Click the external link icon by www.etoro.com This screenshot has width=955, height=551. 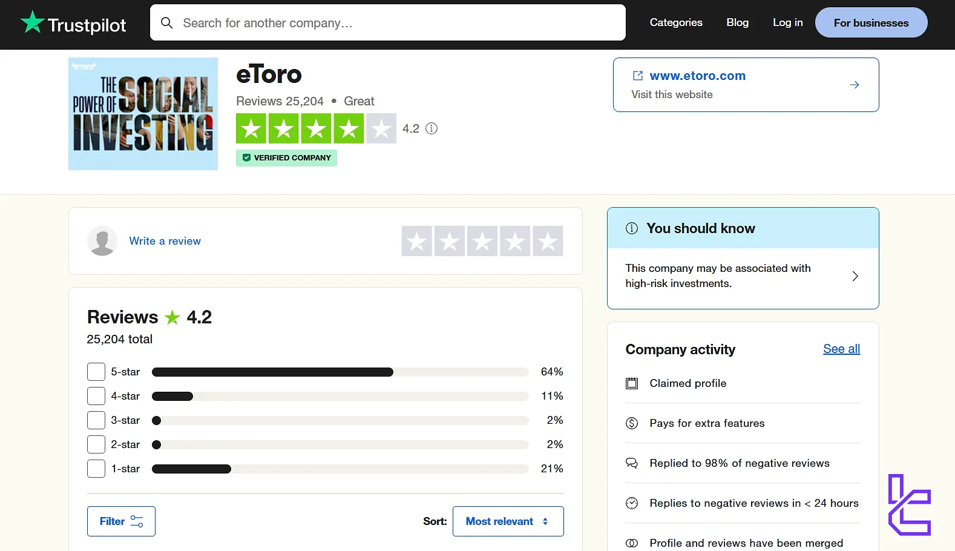pyautogui.click(x=638, y=76)
